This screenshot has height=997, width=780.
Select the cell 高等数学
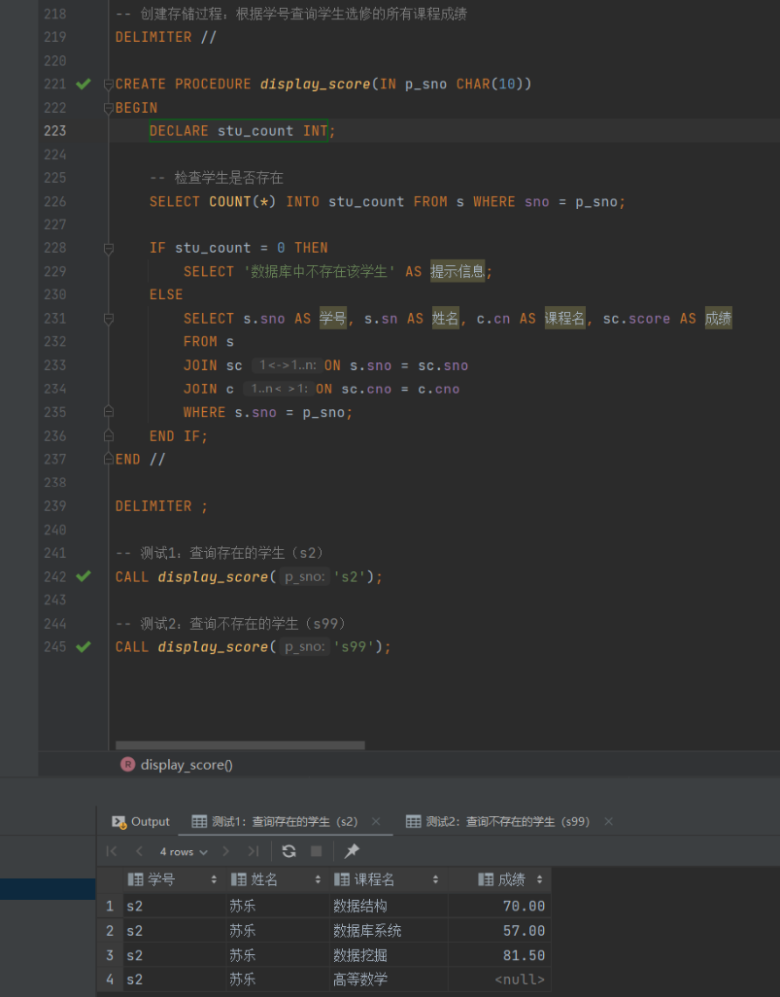click(389, 980)
